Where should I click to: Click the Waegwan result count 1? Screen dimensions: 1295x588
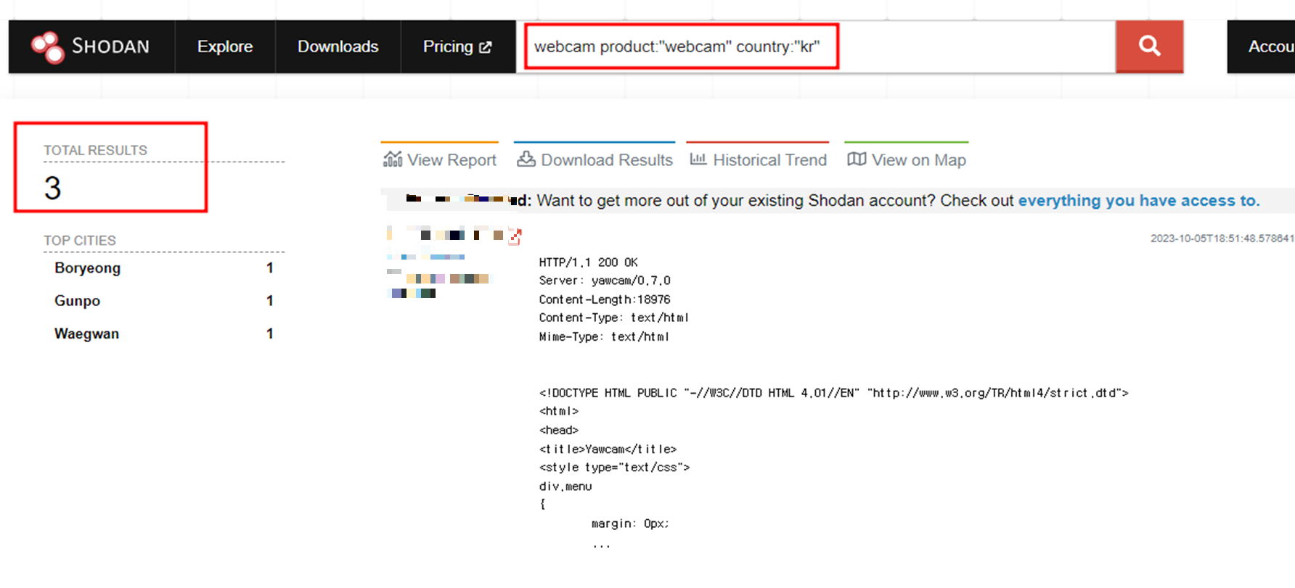pyautogui.click(x=270, y=334)
